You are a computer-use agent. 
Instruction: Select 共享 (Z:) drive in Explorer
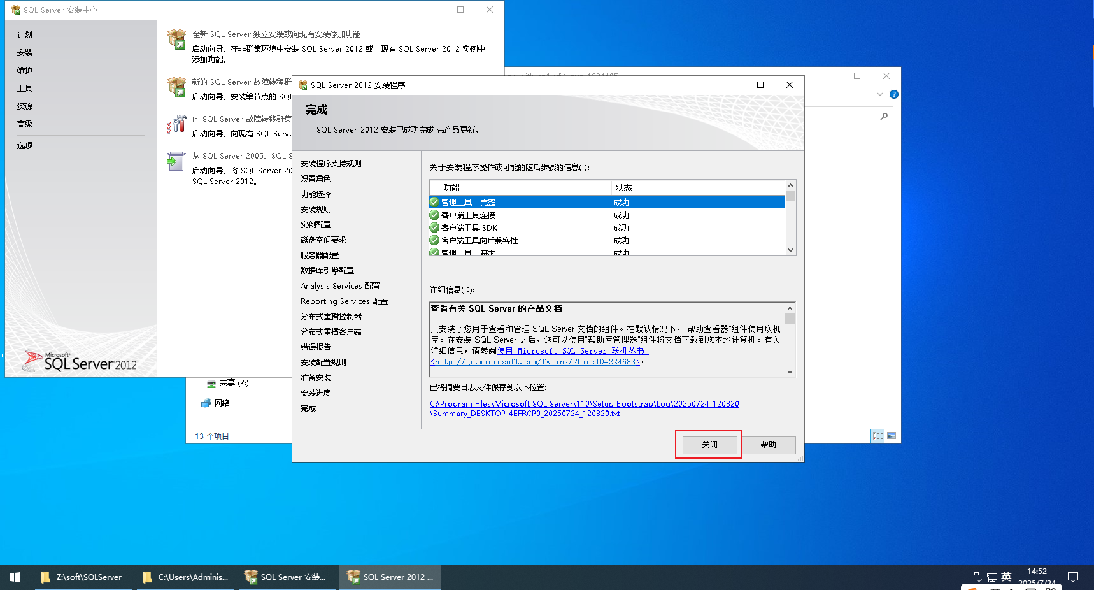[x=228, y=383]
